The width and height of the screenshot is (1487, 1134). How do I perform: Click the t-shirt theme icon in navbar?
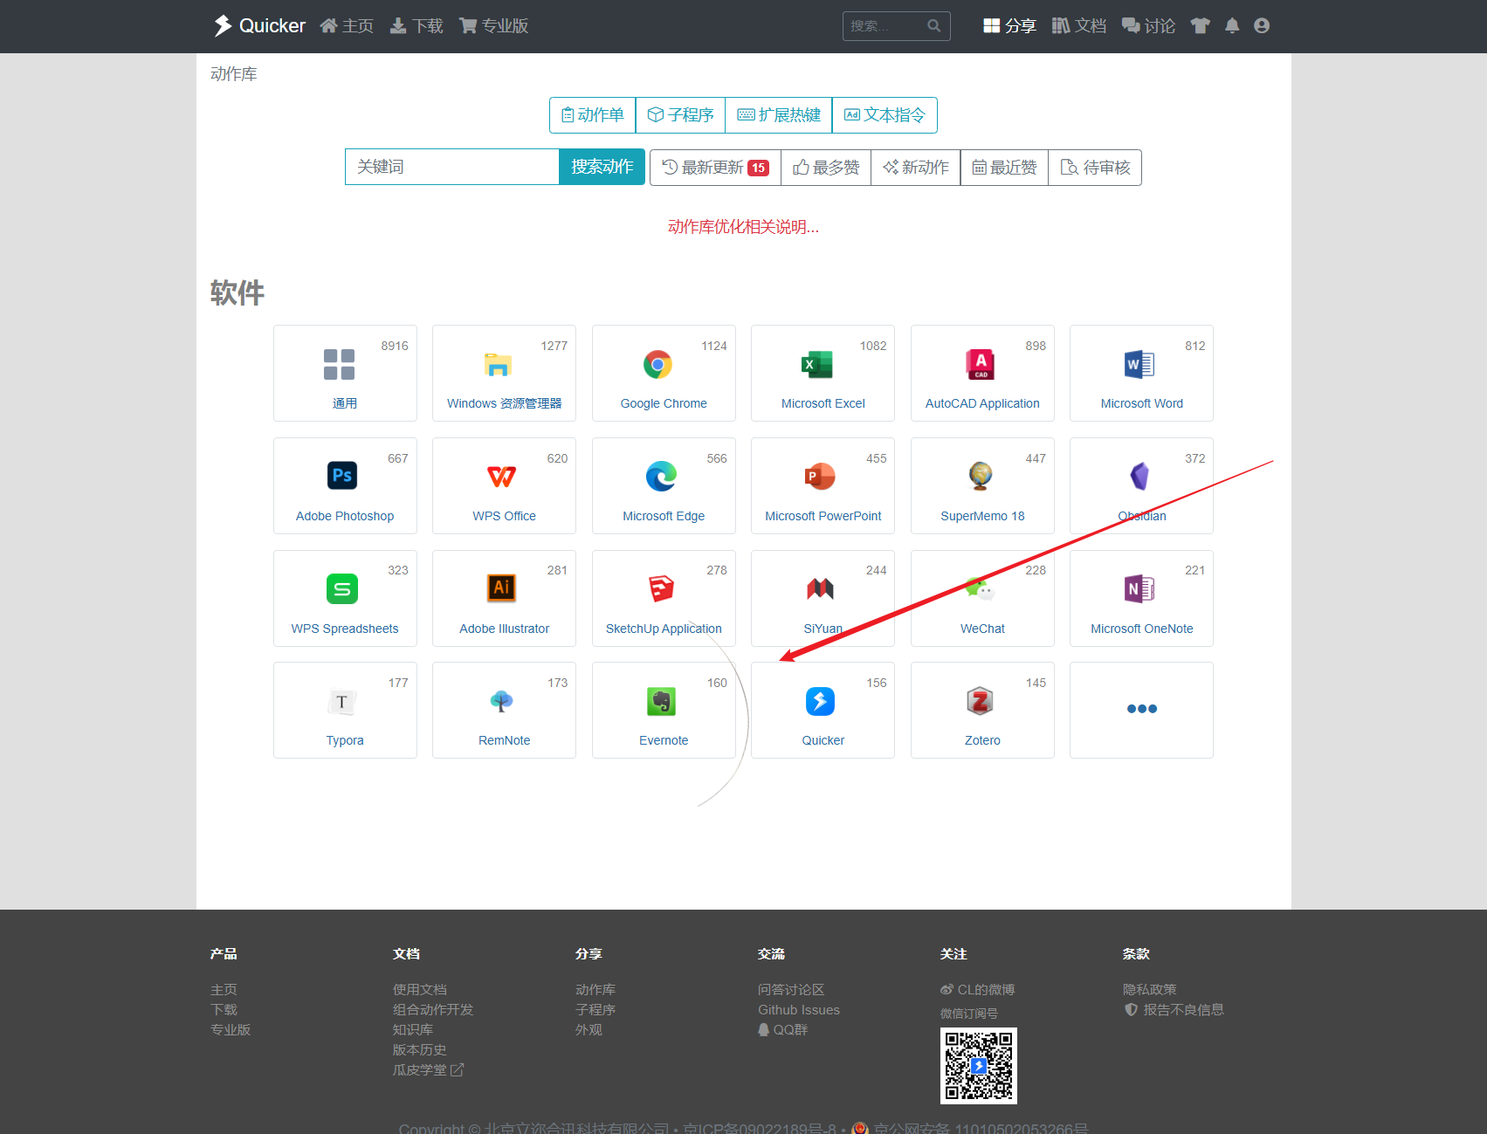pos(1201,26)
